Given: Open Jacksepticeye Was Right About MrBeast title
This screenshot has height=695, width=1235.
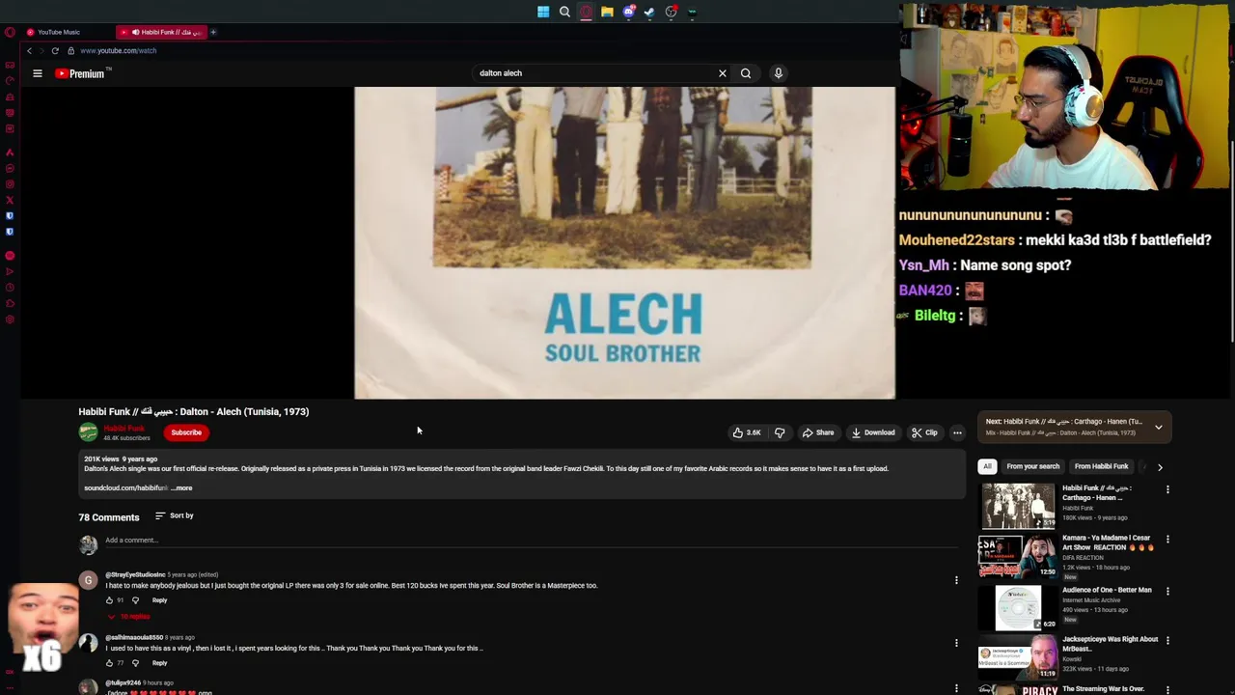Looking at the screenshot, I should click(1110, 643).
